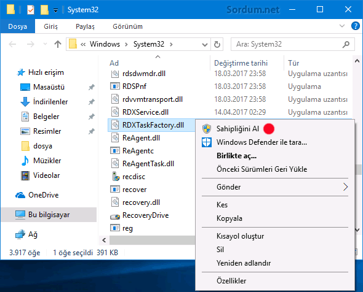Select the ReAgentTask.dll file
363x292 pixels.
(148, 164)
